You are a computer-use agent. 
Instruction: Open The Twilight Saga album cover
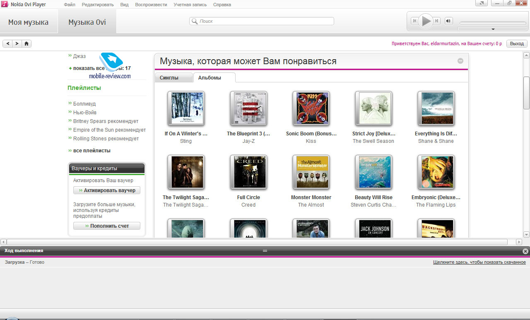coord(186,172)
